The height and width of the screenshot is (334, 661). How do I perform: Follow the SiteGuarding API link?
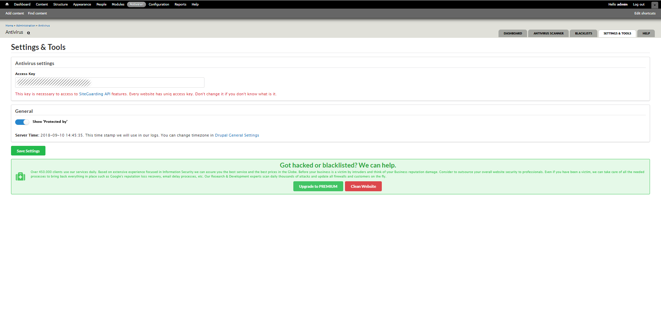coord(95,94)
